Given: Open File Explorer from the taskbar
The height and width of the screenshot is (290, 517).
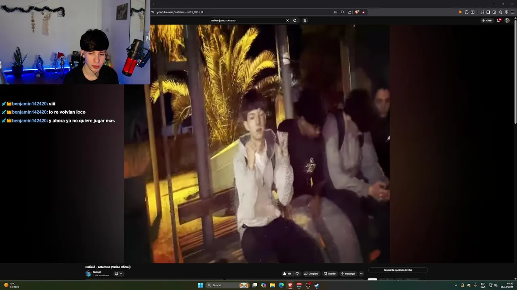Looking at the screenshot, I should 273,285.
